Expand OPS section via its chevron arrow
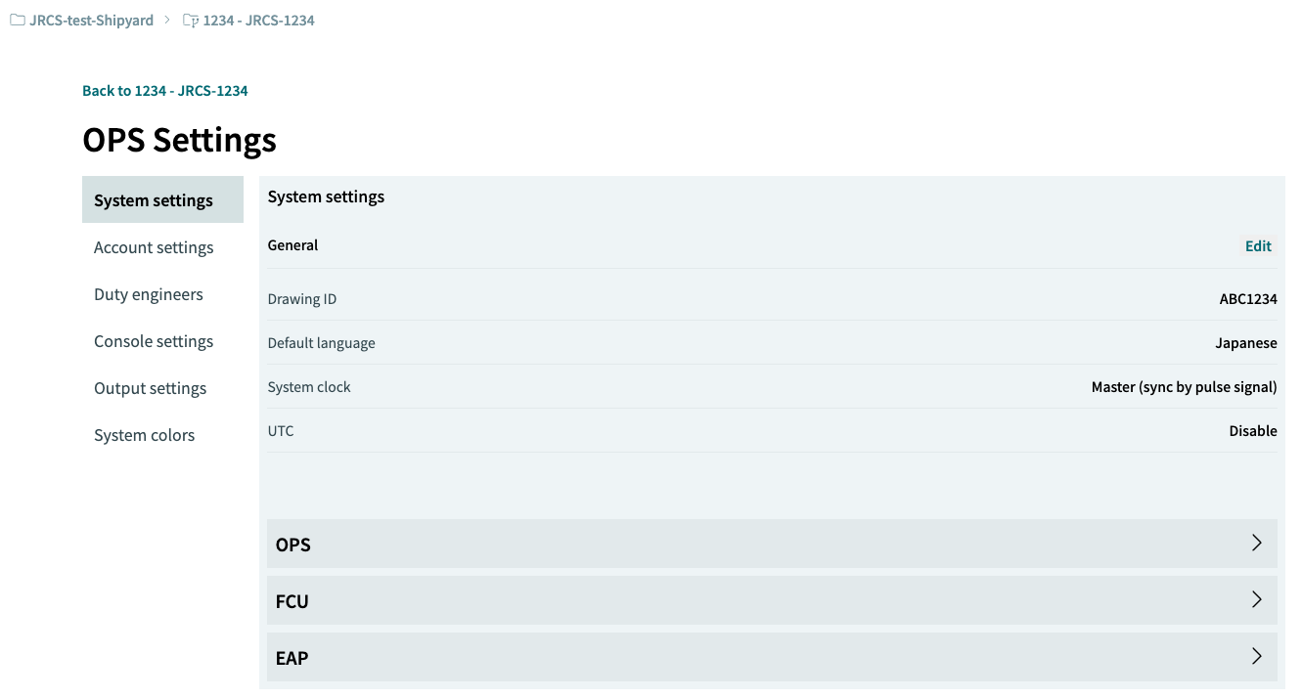Image resolution: width=1302 pixels, height=698 pixels. (1257, 544)
